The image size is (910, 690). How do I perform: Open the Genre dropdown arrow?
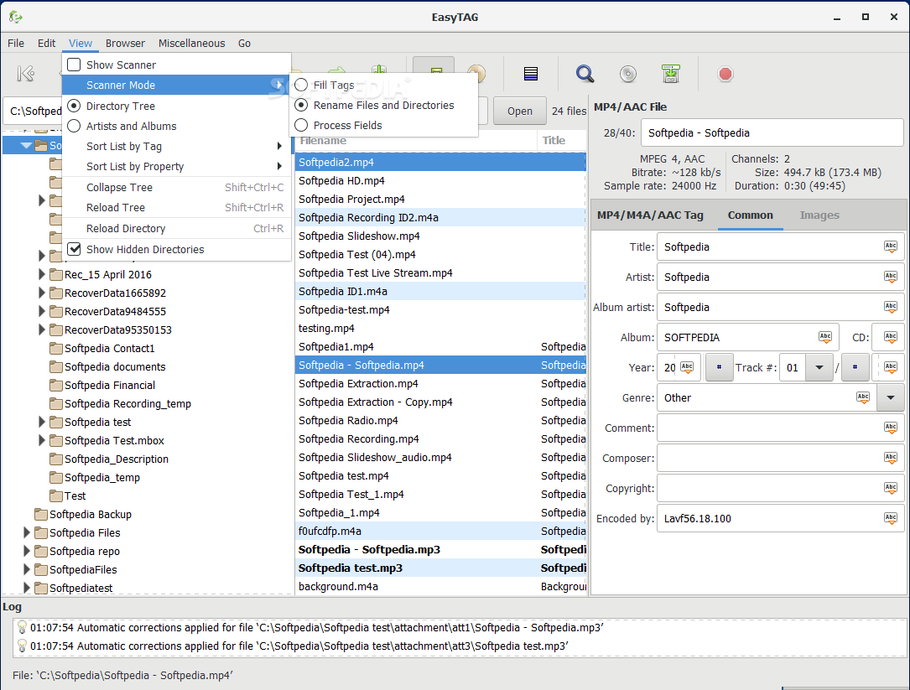tap(890, 397)
